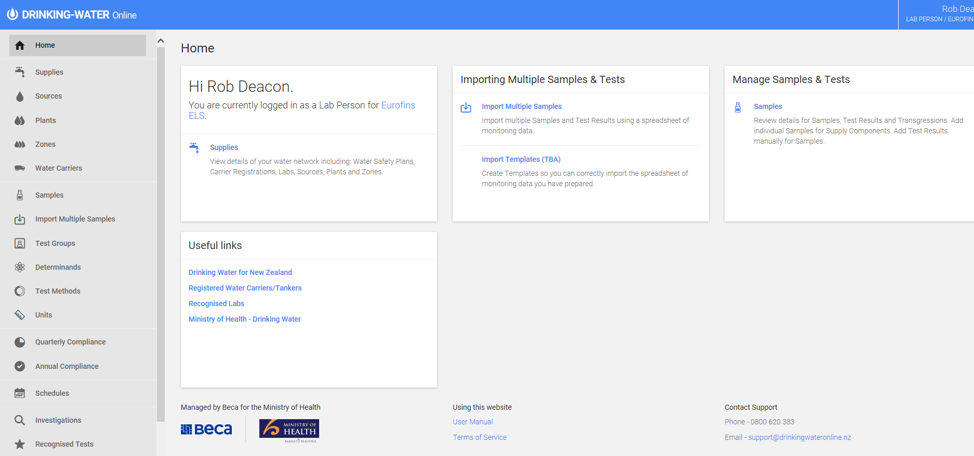This screenshot has width=974, height=456.
Task: Go to Test Methods in sidebar
Action: tap(58, 291)
